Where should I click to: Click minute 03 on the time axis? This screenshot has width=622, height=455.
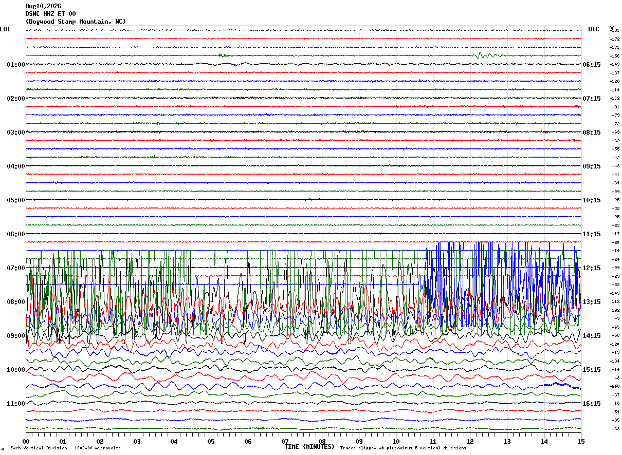click(137, 441)
